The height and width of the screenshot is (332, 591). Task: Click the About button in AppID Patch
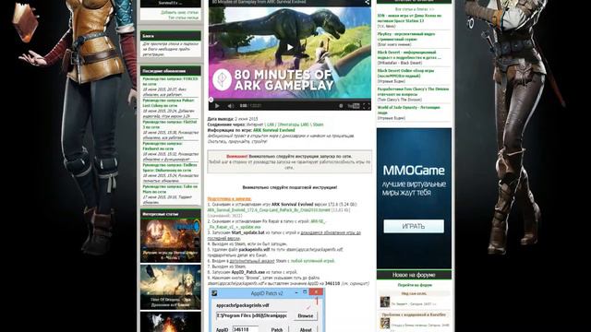[306, 330]
